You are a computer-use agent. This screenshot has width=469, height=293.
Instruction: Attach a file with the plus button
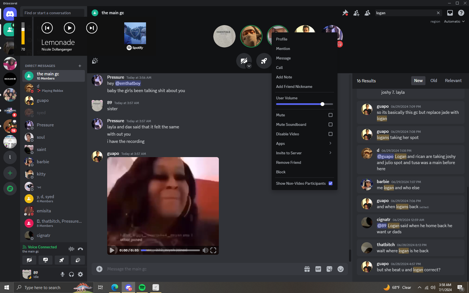99,269
